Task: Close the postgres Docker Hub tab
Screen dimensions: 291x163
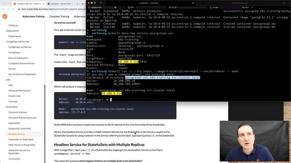Action: (x=78, y=4)
